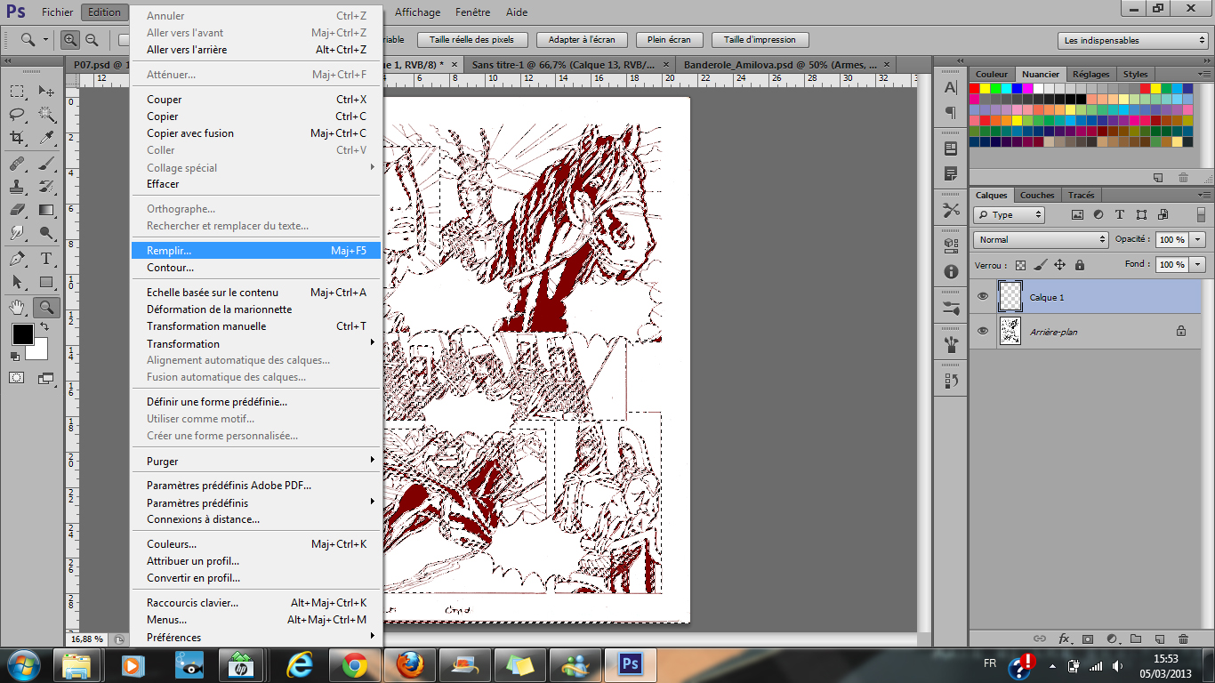Pick the foreground color black swatch
This screenshot has width=1215, height=683.
tap(22, 334)
